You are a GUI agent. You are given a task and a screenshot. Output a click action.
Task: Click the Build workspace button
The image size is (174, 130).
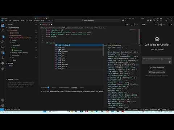tap(157, 68)
